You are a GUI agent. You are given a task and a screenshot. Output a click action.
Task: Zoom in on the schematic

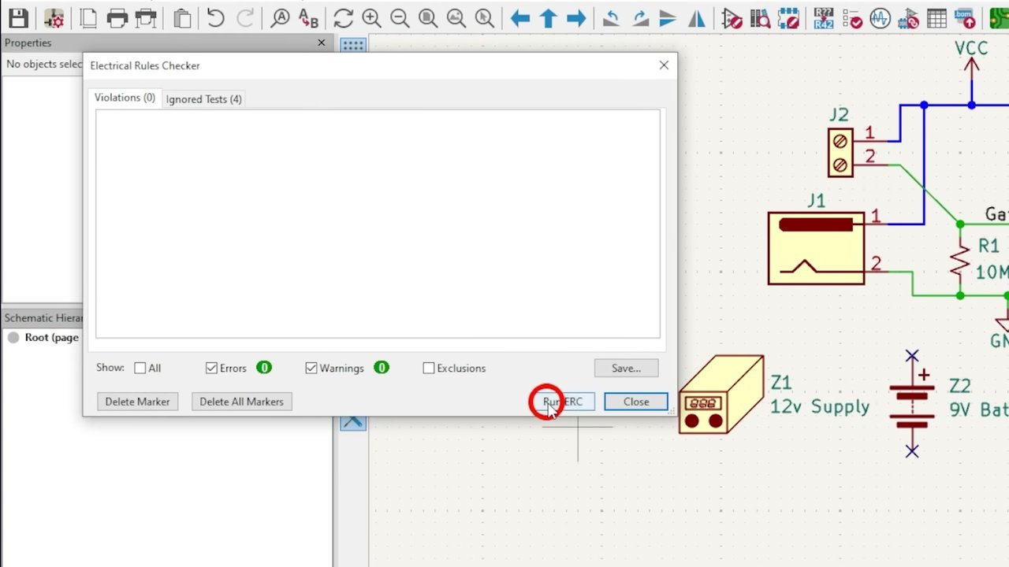click(x=371, y=17)
